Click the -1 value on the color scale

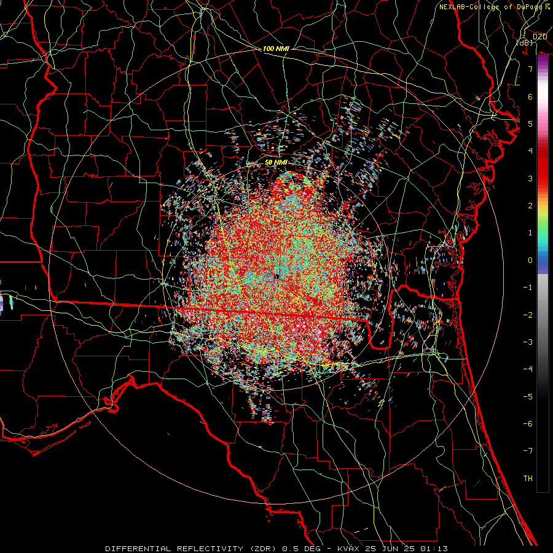pyautogui.click(x=528, y=288)
